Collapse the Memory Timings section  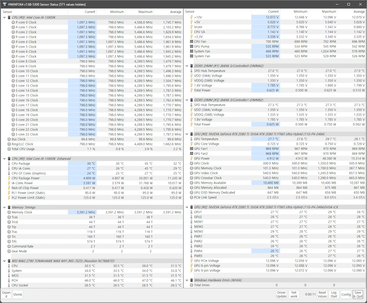tap(4, 207)
